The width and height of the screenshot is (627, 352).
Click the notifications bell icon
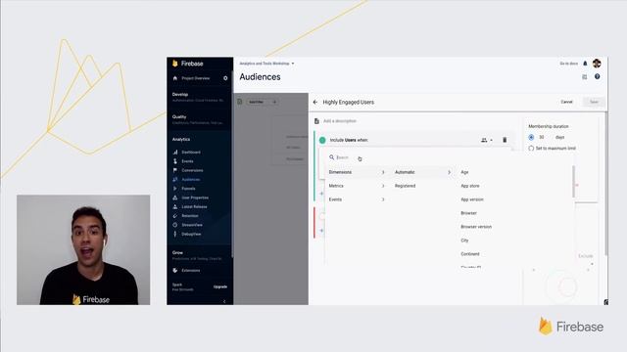[585, 64]
